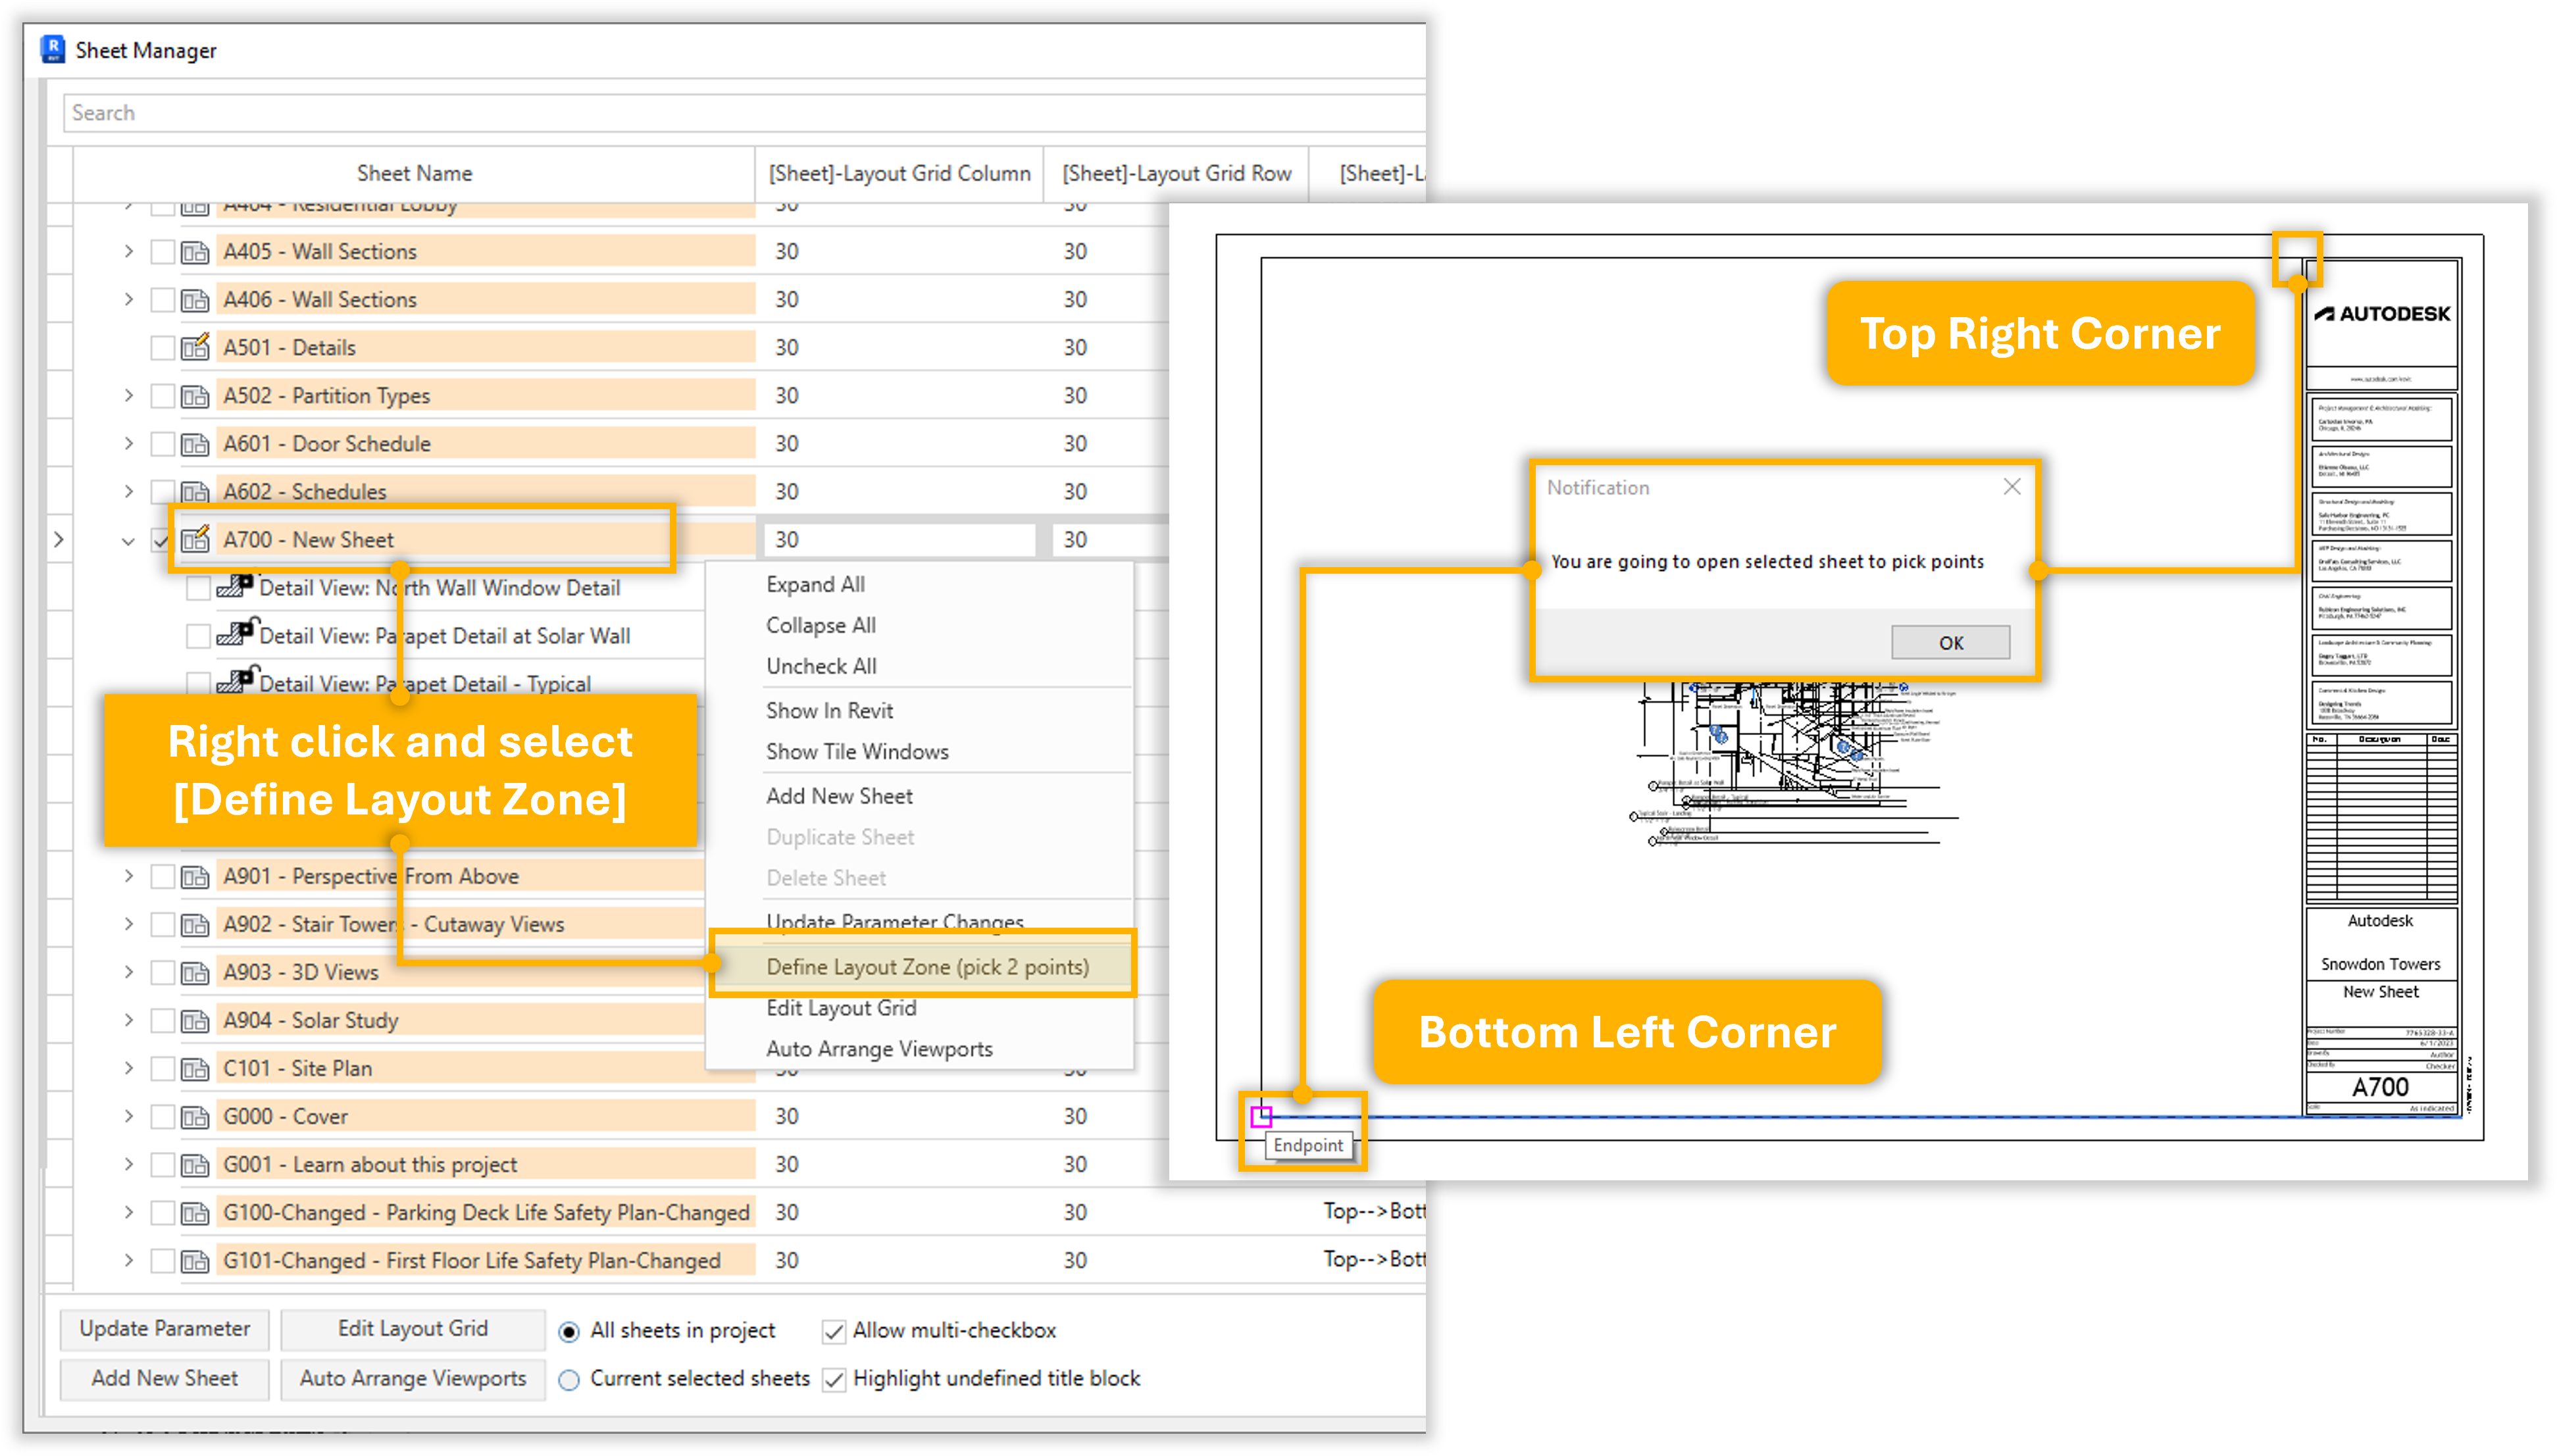Screen dimensions: 2557x1456
Task: Click the sheet icon beside C101 - Site Plan
Action: pyautogui.click(x=195, y=1069)
